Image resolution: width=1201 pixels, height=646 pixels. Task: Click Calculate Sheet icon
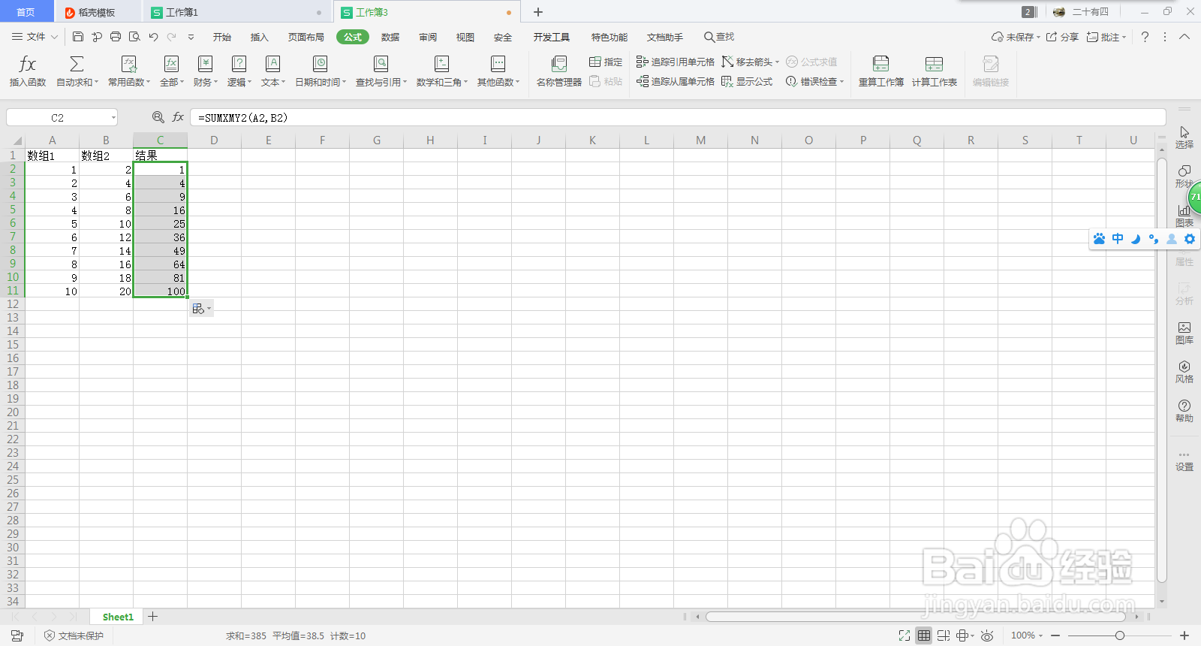934,64
